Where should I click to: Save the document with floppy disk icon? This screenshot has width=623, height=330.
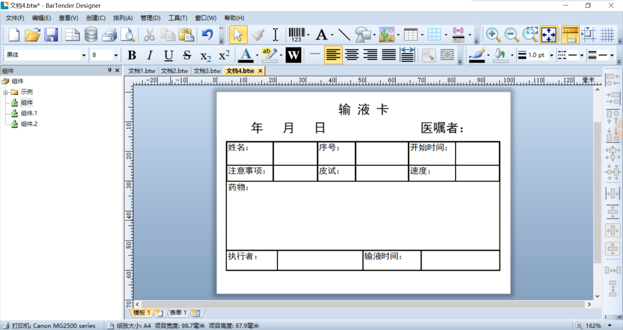(x=51, y=35)
